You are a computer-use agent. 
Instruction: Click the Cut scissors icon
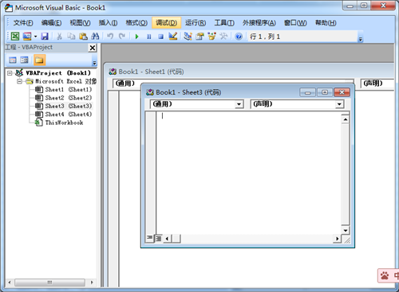click(x=59, y=36)
